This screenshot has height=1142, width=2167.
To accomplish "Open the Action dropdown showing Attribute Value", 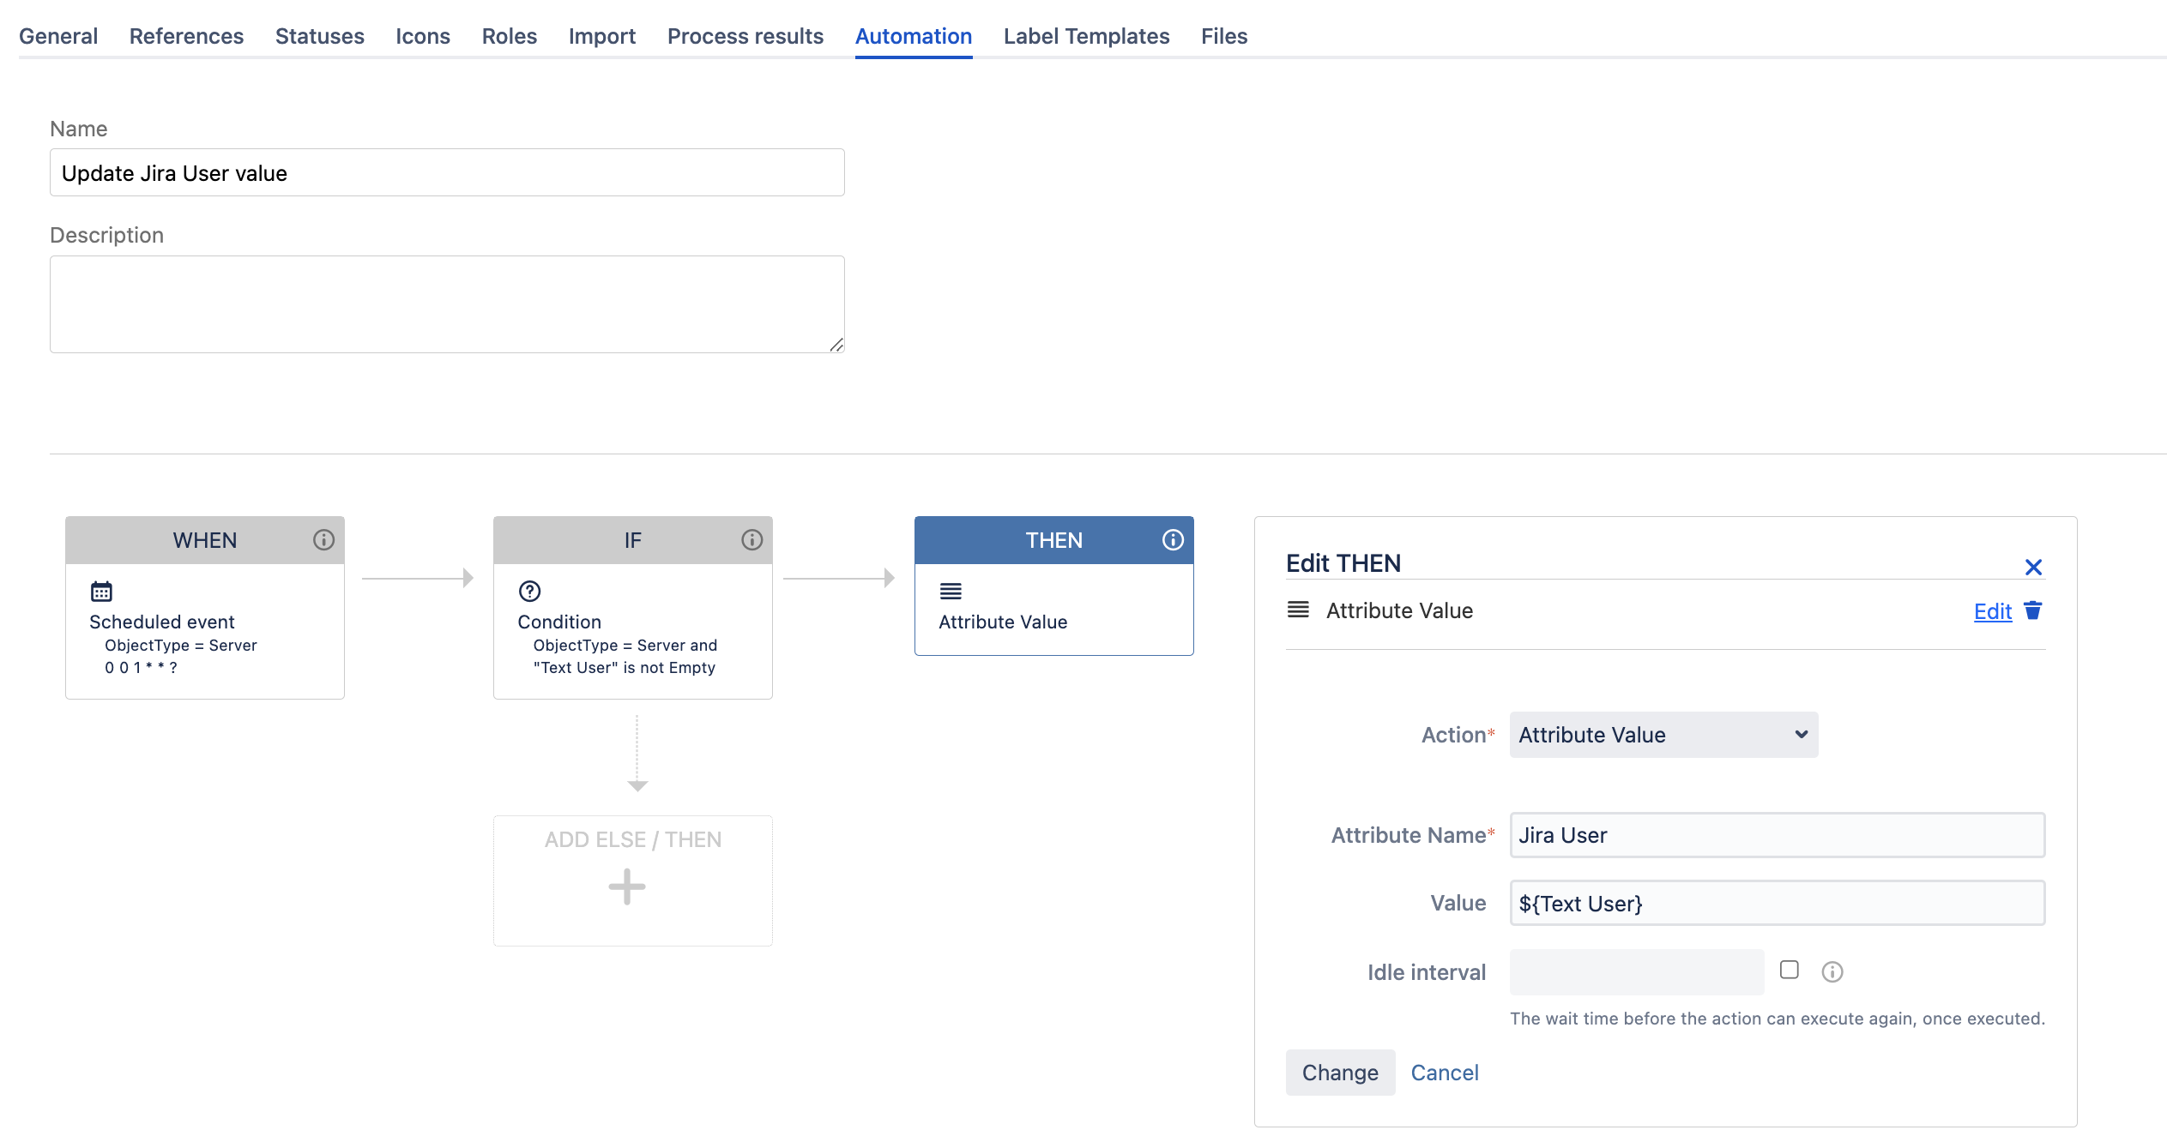I will tap(1663, 735).
